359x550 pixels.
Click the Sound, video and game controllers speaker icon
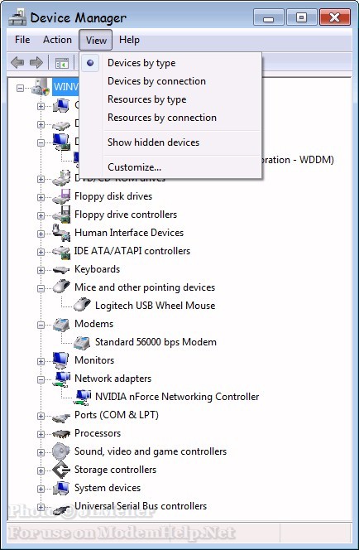click(61, 451)
